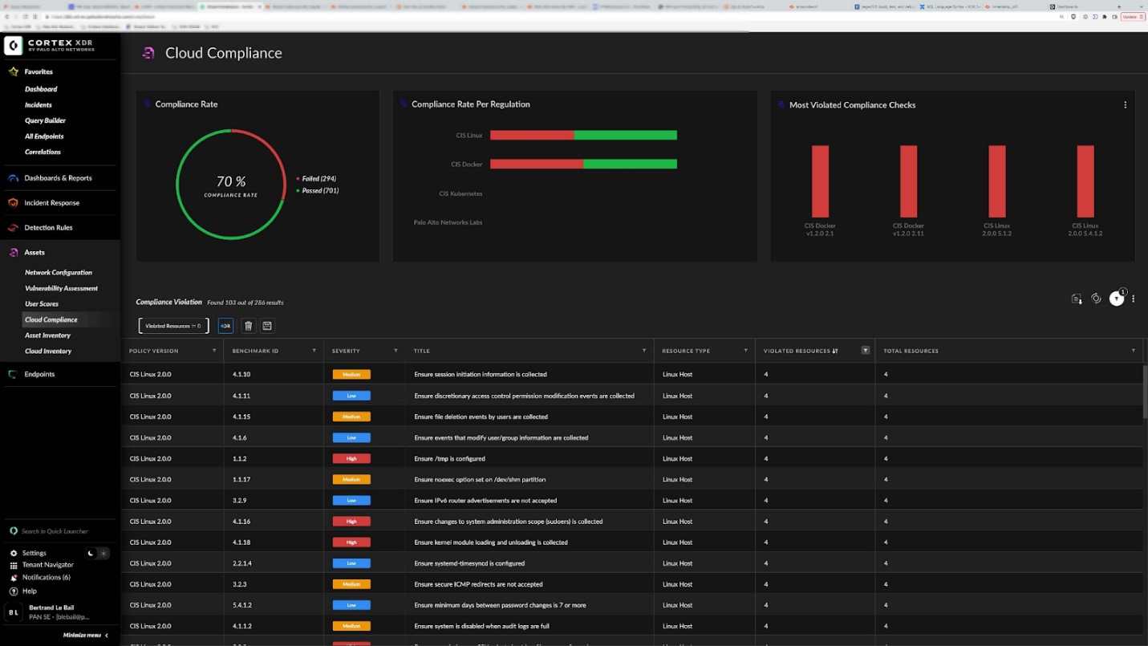Image resolution: width=1148 pixels, height=646 pixels.
Task: Open the Violated Resources filter dropdown
Action: point(865,351)
